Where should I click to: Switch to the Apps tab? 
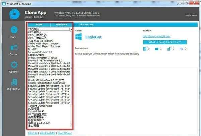click(39, 24)
